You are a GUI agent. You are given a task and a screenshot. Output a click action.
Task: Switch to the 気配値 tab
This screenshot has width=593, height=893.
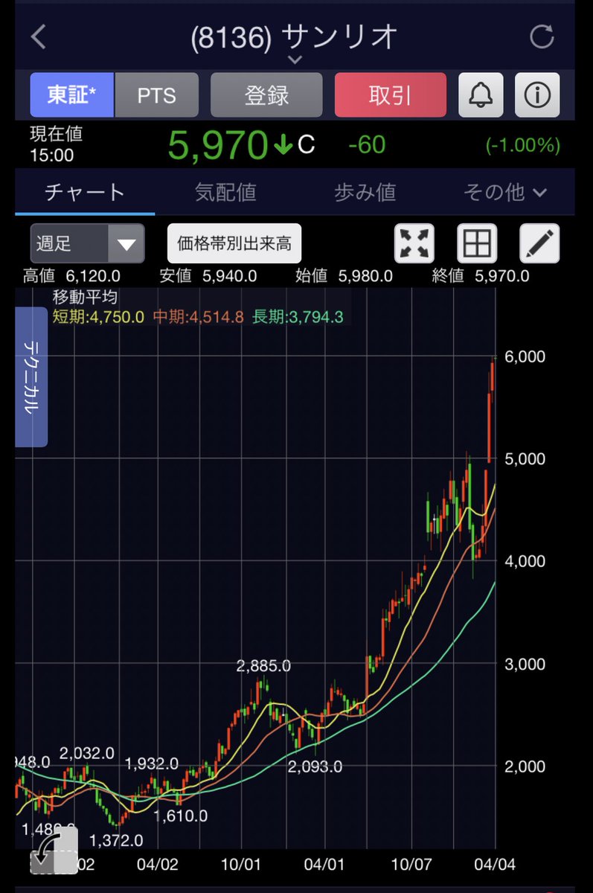(225, 192)
